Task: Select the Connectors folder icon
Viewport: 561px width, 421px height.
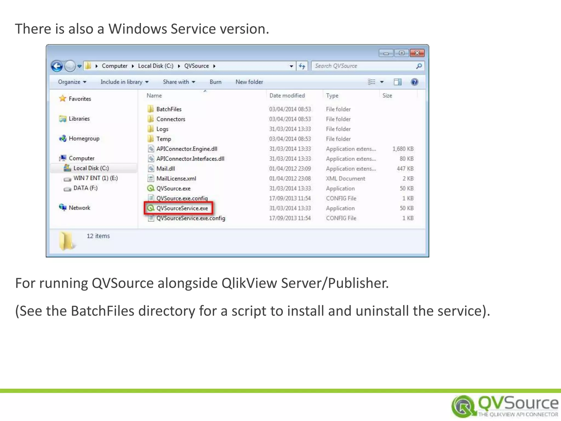Action: (x=150, y=119)
